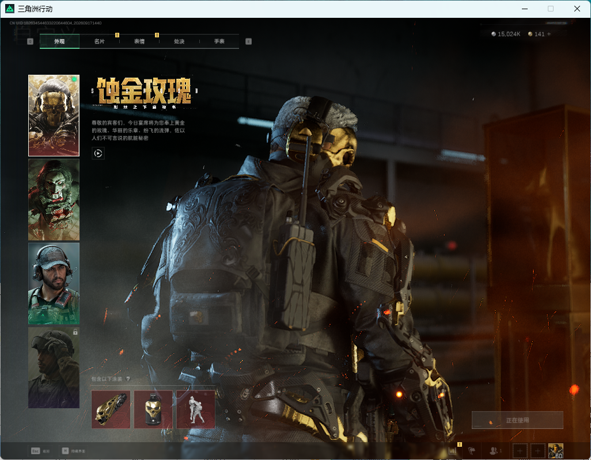Click the H hide interface button

74,451
